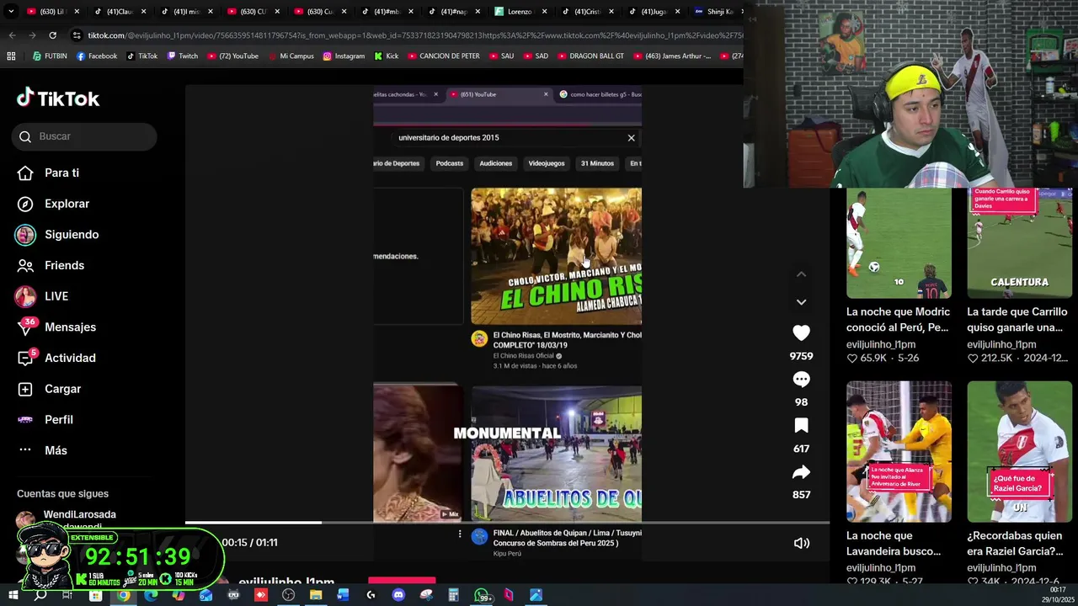Open Calculator from the taskbar
This screenshot has height=606, width=1078.
click(x=453, y=595)
